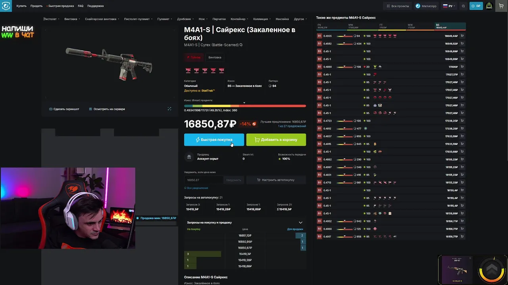Screen dimensions: 508x285
Task: Click the float bar in the 0.4869 row
Action: coord(344,67)
